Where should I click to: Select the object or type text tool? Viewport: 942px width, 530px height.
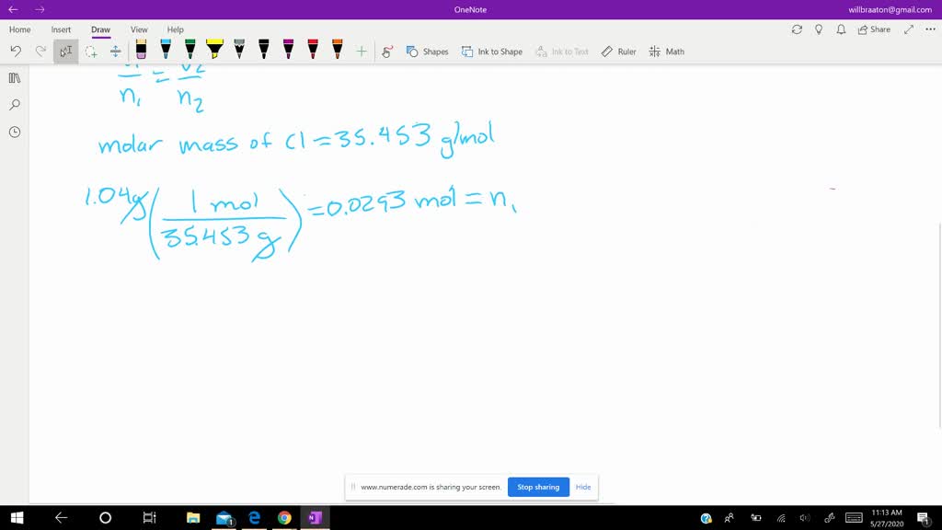[x=65, y=52]
